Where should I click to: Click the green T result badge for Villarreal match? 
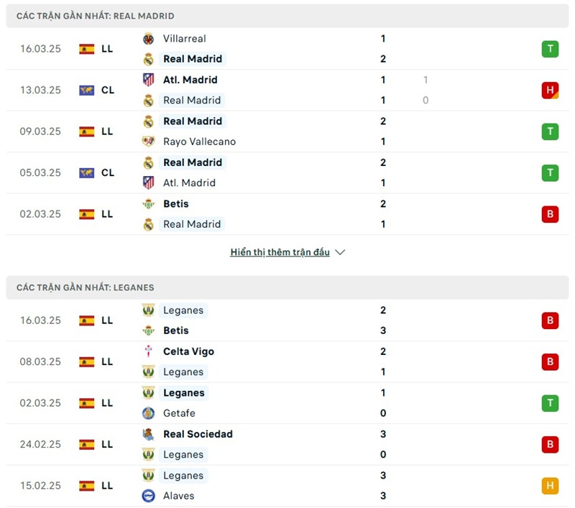point(551,49)
